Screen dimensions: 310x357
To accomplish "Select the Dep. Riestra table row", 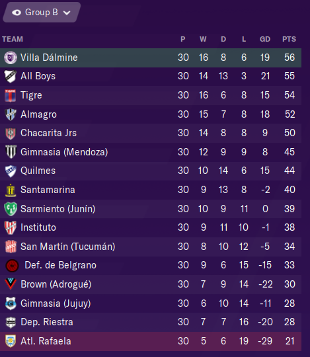I will (151, 322).
